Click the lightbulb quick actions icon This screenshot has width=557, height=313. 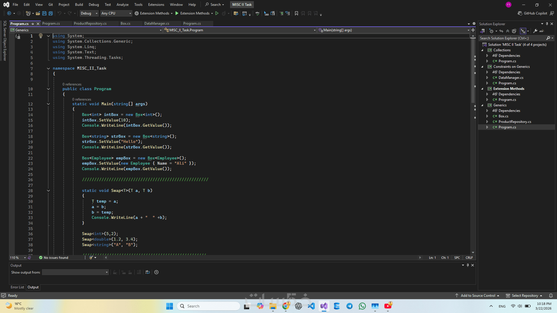click(41, 36)
